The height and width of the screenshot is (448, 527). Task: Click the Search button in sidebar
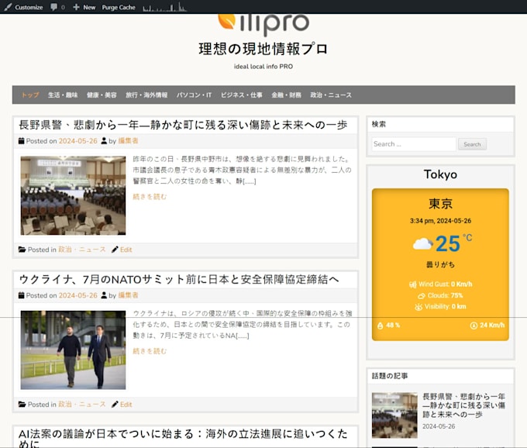pos(472,144)
